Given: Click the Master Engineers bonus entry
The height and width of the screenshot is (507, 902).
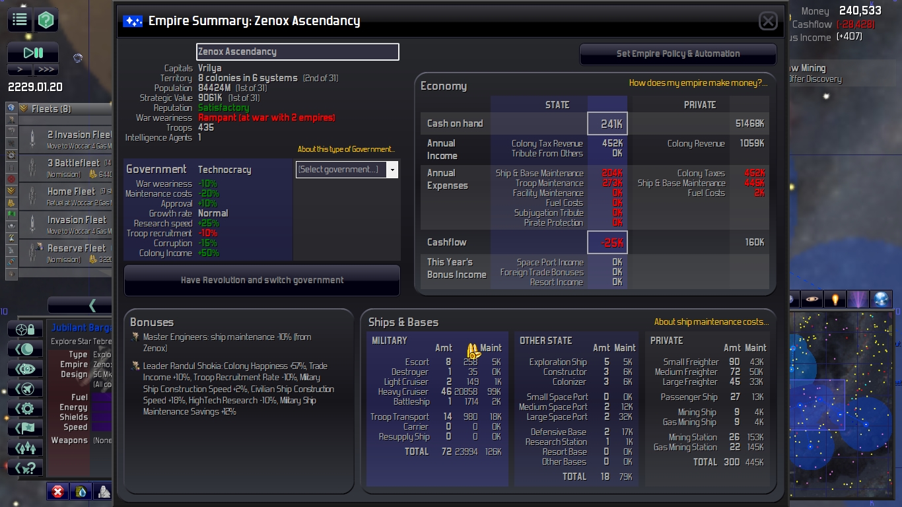Looking at the screenshot, I should pos(227,343).
